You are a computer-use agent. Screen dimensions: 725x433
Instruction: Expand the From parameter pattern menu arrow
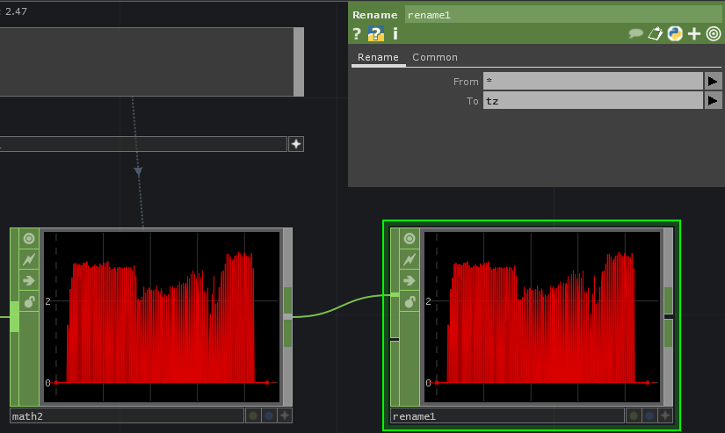point(713,81)
